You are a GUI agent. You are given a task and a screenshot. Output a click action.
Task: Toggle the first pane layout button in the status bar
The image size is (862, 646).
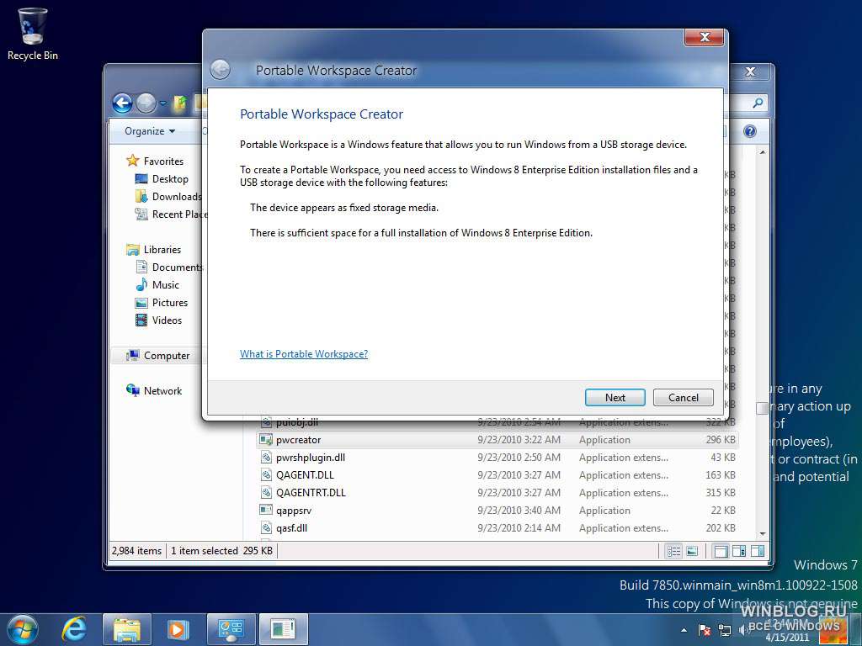(721, 551)
